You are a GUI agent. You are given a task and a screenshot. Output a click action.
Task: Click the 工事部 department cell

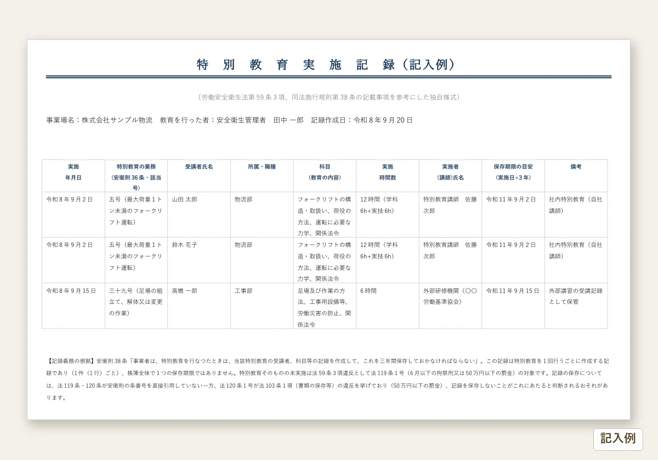point(262,306)
